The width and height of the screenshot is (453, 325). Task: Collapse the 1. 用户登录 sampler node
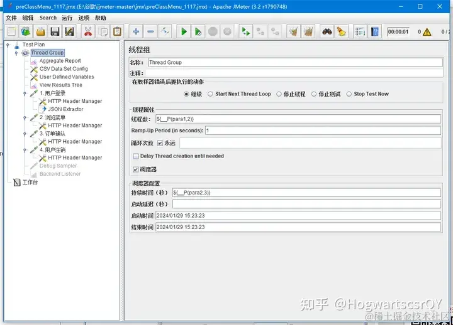pyautogui.click(x=25, y=93)
